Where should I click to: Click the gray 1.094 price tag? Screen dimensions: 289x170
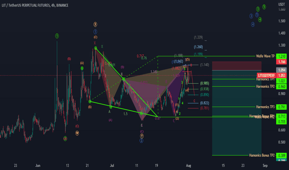pos(282,70)
